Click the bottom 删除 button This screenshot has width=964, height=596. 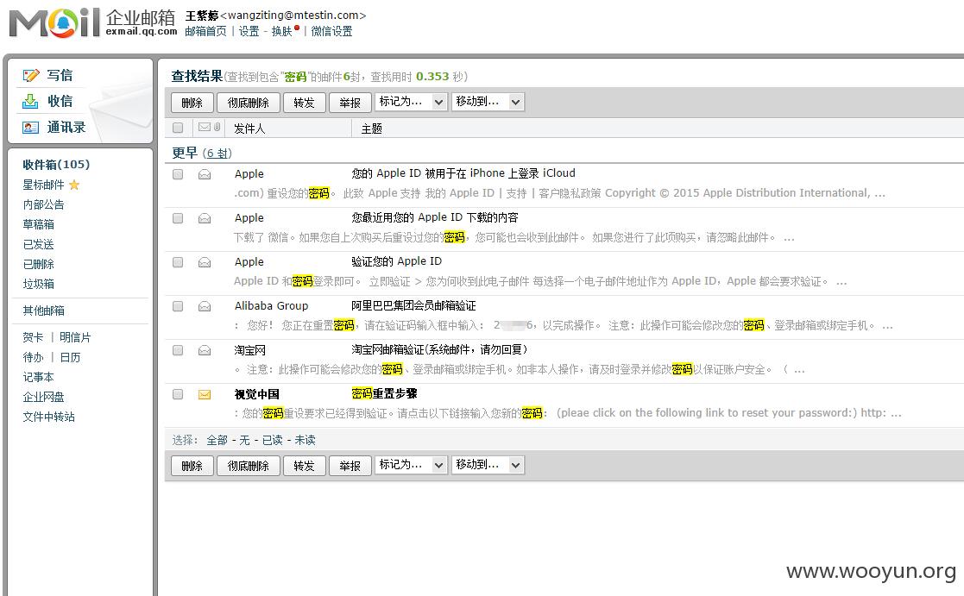tap(192, 466)
